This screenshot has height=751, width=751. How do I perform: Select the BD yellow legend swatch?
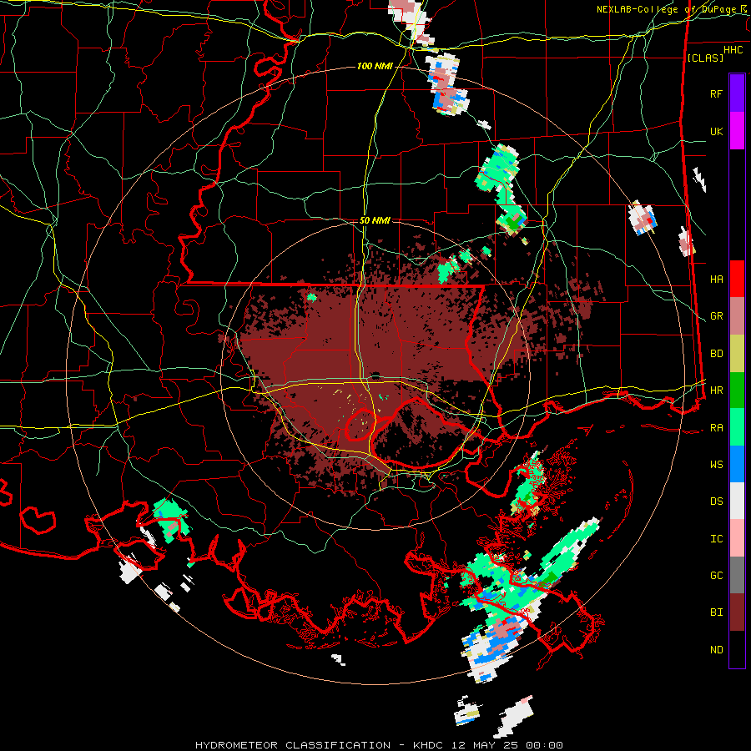(x=737, y=354)
